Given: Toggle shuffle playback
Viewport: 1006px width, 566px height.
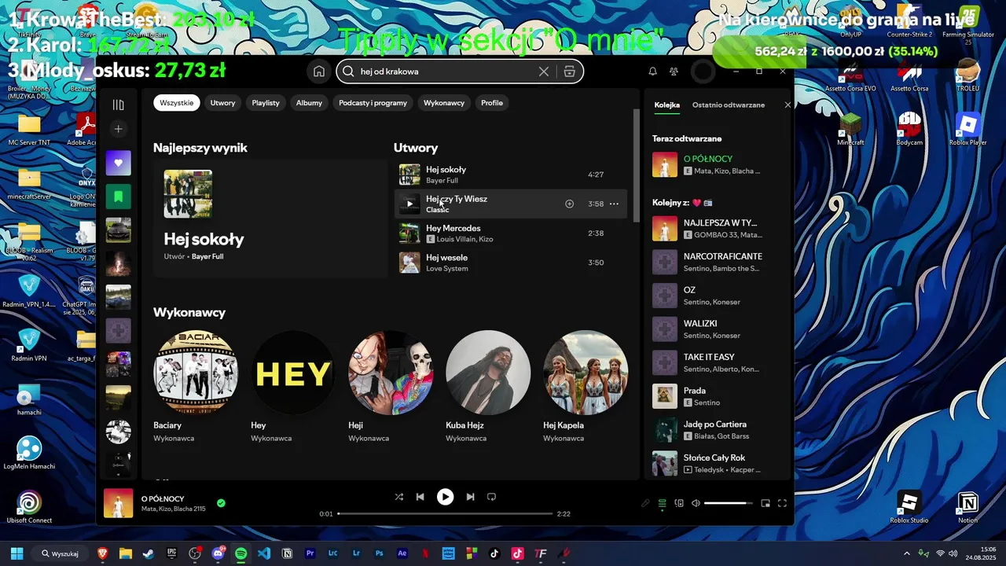Looking at the screenshot, I should [x=399, y=497].
